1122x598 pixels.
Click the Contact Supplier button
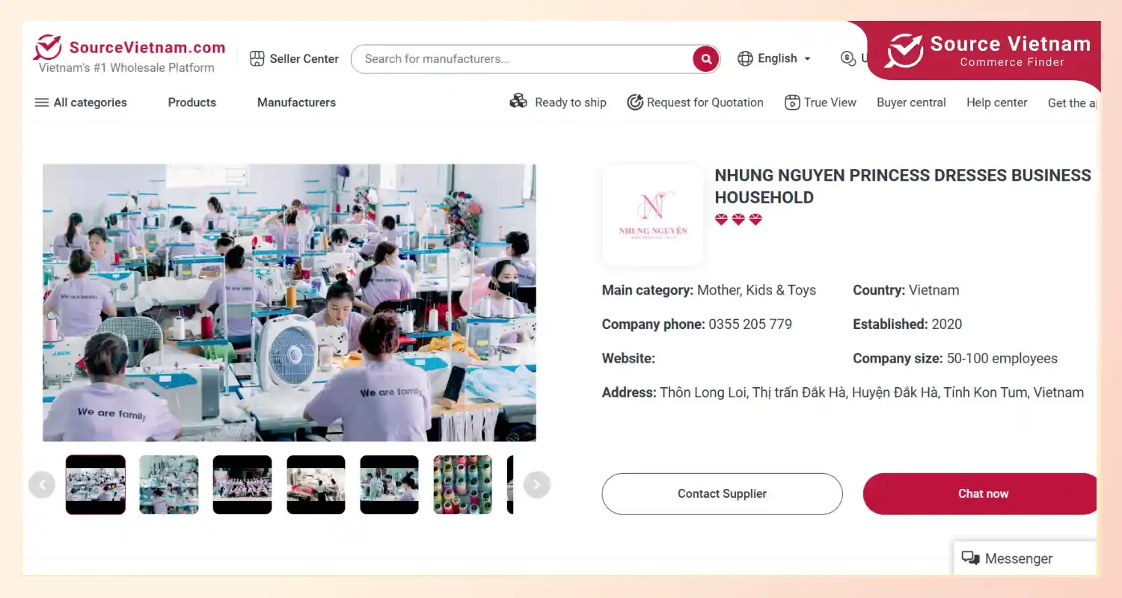pyautogui.click(x=722, y=493)
